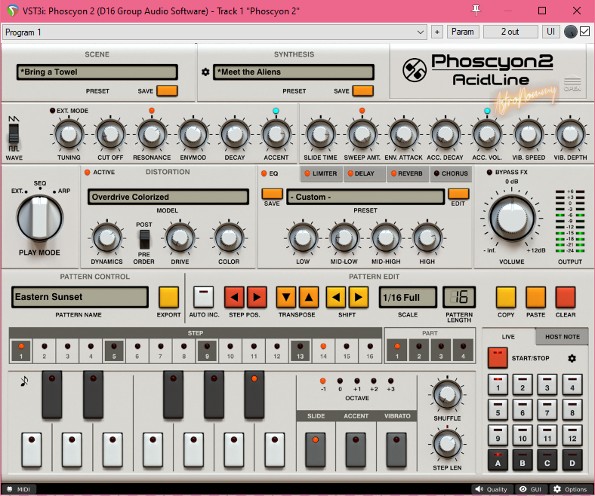Shift pattern left with yellow arrow
Viewport: 595px width, 496px height.
336,297
